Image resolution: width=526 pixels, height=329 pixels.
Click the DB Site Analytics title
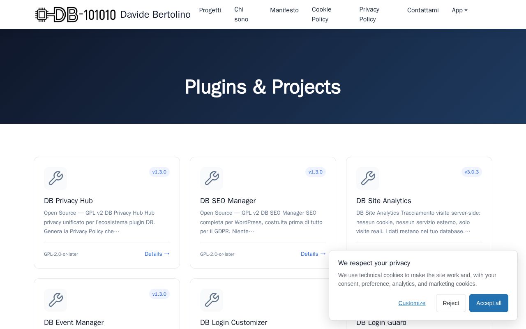point(383,201)
